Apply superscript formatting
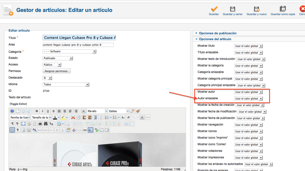The height and width of the screenshot is (171, 305). click(129, 117)
